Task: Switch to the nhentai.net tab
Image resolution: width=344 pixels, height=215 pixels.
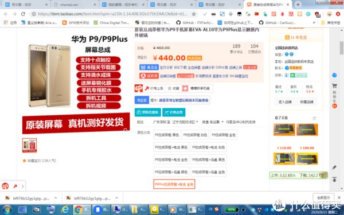Action: pos(75,5)
